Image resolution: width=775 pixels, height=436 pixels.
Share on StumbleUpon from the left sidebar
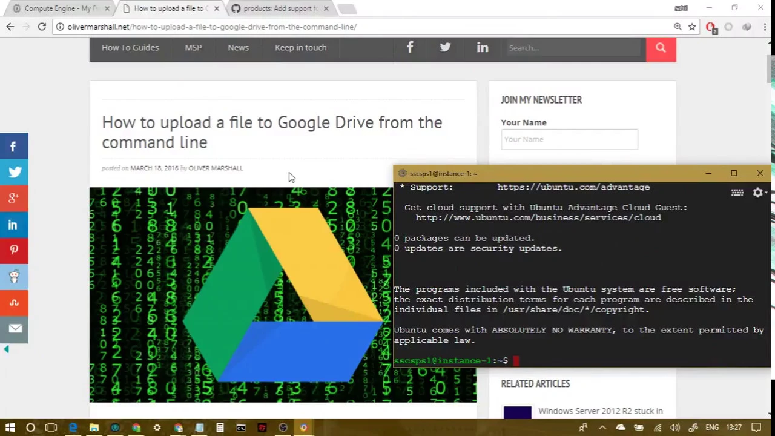[14, 303]
